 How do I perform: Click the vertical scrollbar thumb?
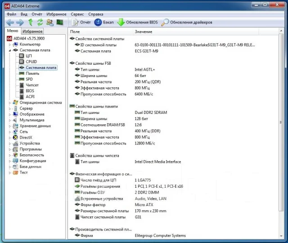tap(281, 122)
